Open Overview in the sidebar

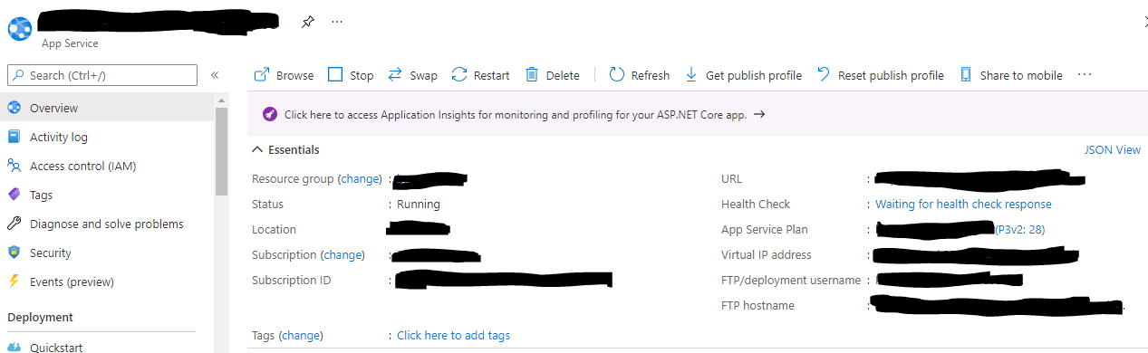(107, 108)
